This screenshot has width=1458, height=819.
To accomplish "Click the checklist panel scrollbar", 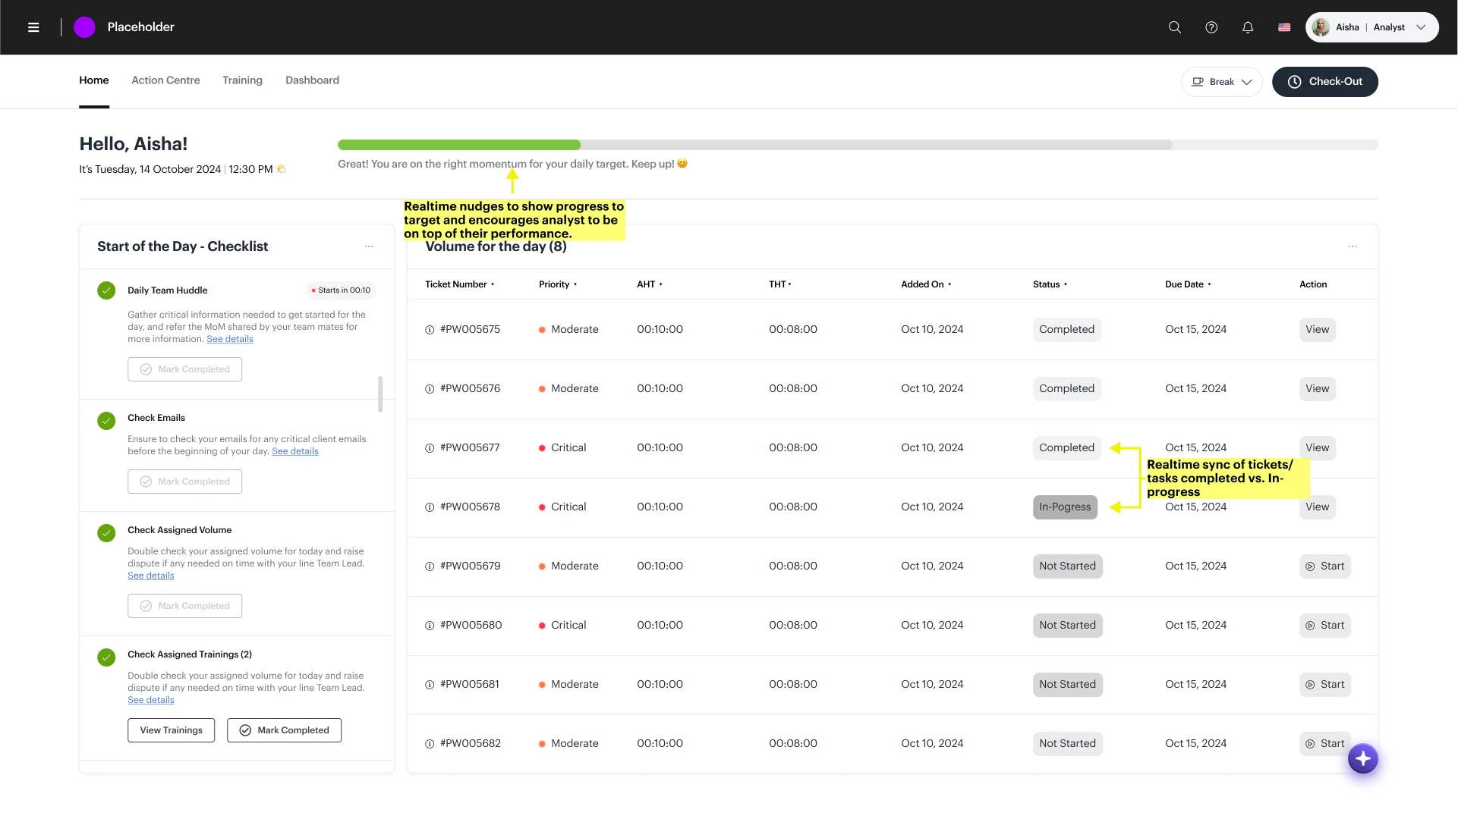I will 380,394.
